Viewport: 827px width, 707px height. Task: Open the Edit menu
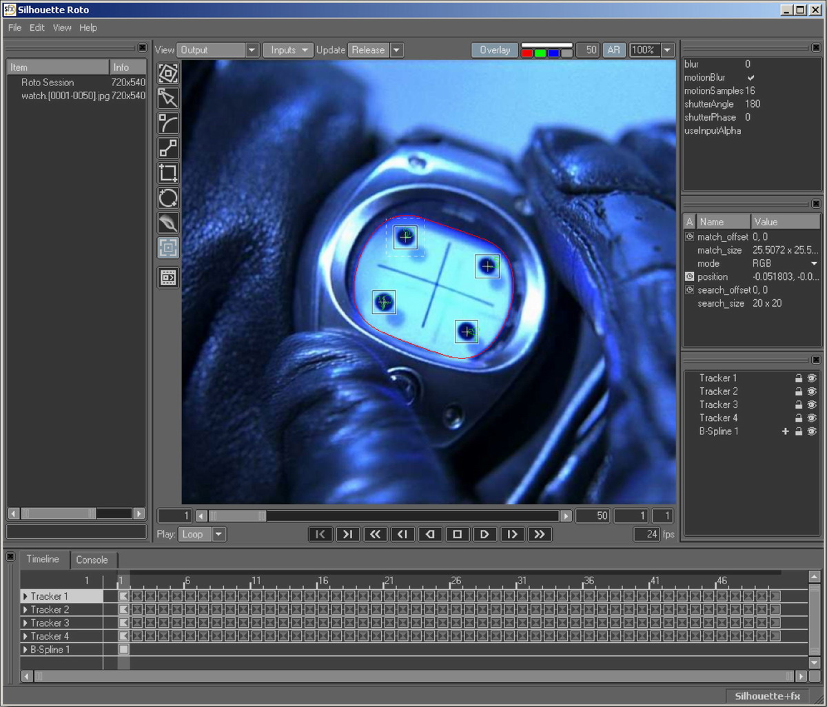[x=37, y=28]
